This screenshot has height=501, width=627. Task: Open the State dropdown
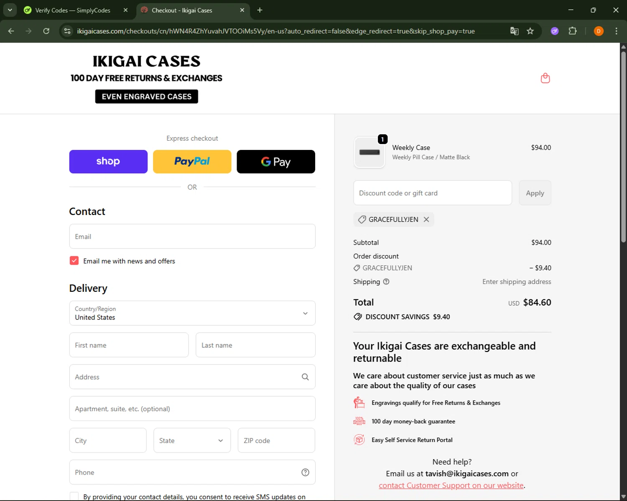192,440
